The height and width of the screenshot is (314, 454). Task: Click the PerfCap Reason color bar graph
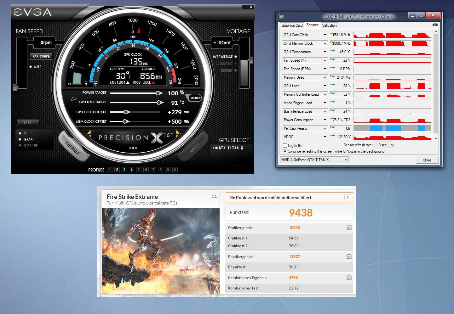coord(393,128)
